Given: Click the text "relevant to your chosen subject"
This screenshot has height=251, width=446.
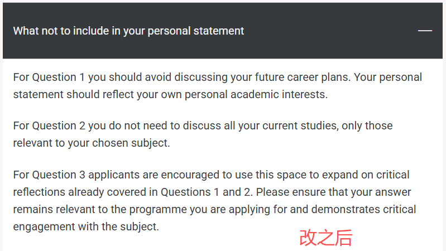Looking at the screenshot, I should point(92,143).
